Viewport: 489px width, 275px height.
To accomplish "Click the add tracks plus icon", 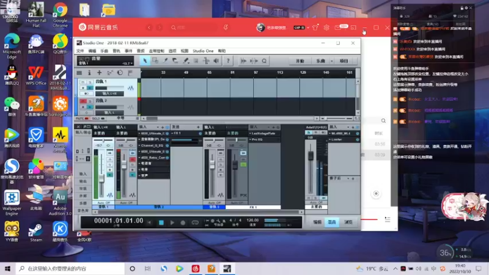I will point(99,73).
